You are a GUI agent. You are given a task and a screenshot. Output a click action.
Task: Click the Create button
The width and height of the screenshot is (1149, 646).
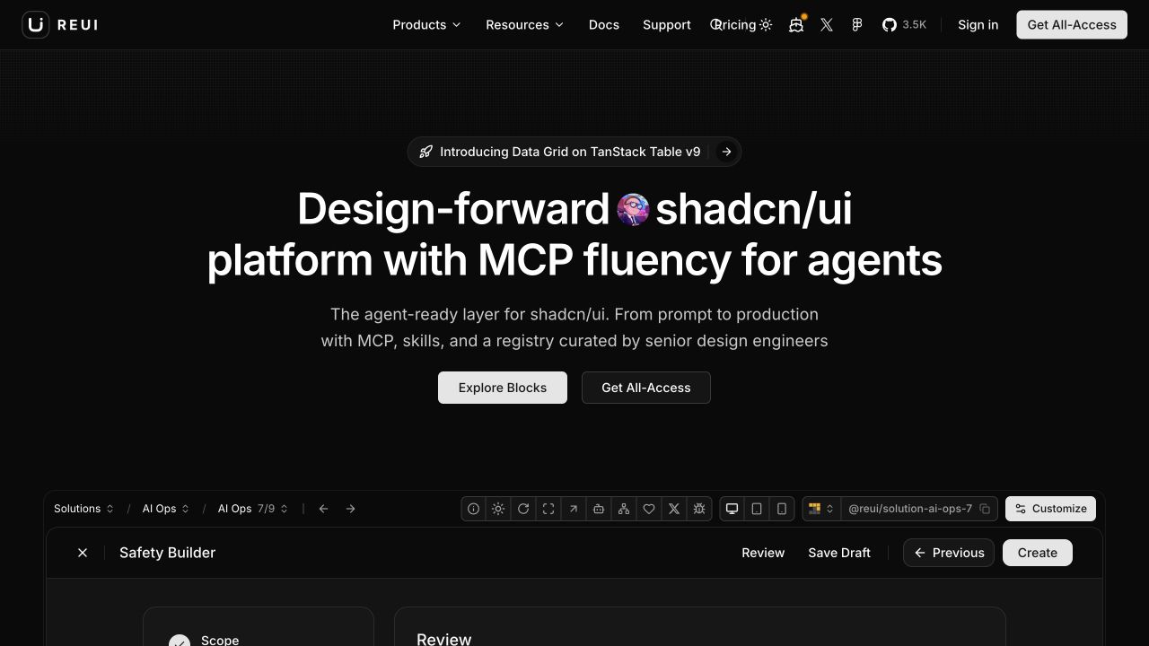tap(1038, 553)
